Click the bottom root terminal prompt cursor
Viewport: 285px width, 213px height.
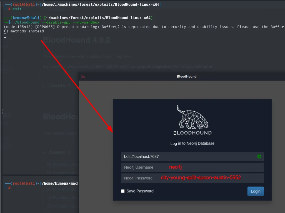click(x=14, y=188)
